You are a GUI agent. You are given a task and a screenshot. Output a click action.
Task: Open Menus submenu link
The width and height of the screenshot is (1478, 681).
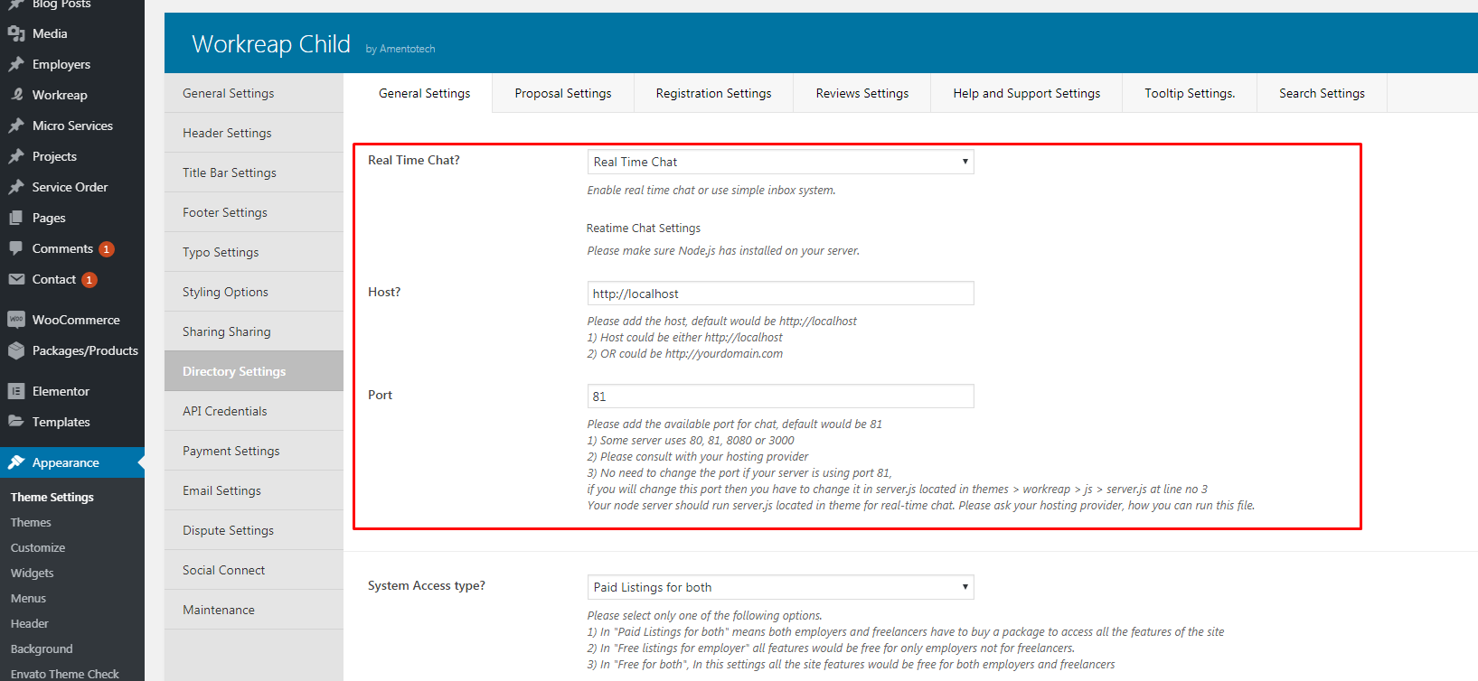click(28, 598)
